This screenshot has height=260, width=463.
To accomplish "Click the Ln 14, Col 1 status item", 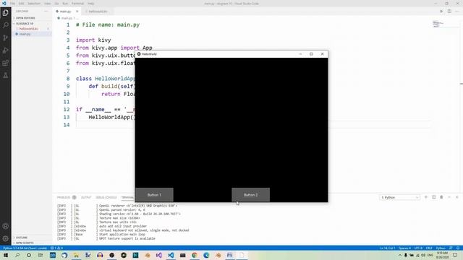I will [388, 248].
